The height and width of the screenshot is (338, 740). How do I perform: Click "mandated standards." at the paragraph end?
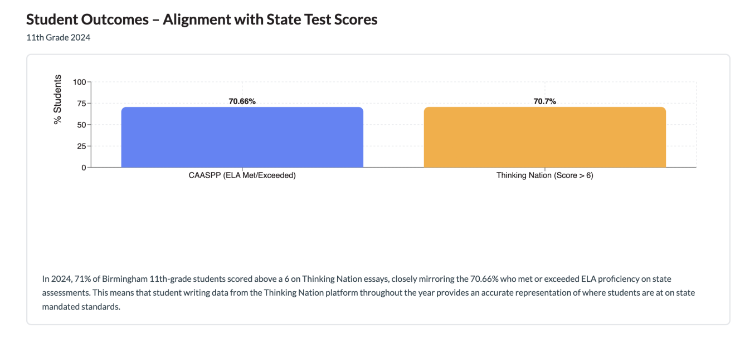coord(81,307)
